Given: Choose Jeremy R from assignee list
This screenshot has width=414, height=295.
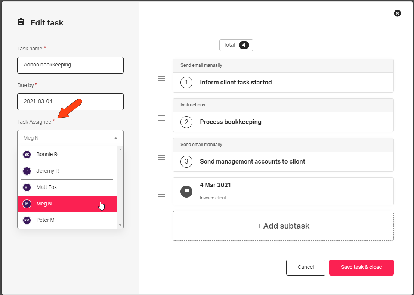Looking at the screenshot, I should pyautogui.click(x=67, y=171).
